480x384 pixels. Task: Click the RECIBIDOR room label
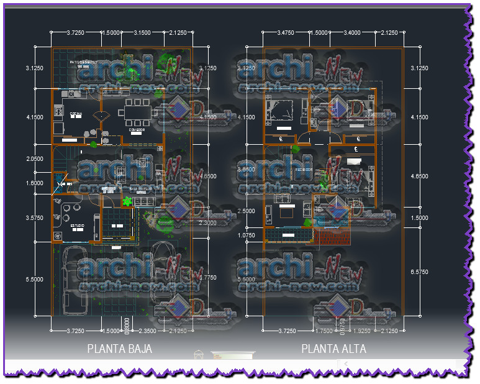tap(304, 170)
